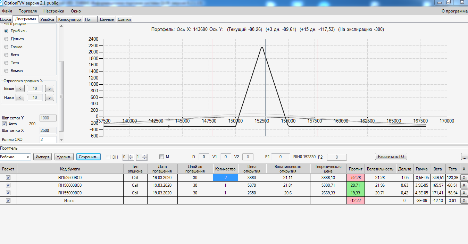Uncheck Расчет for RI150000BC0 row

[x=8, y=185]
